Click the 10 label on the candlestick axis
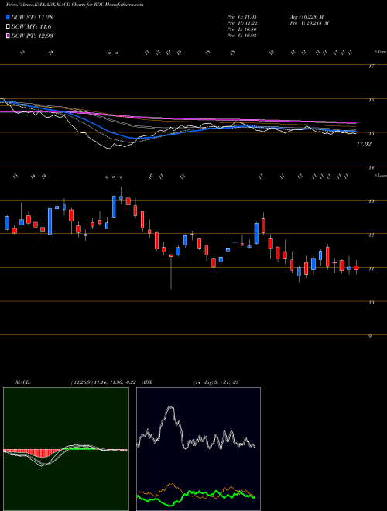Viewport: 387px width, 511px height. 371,303
